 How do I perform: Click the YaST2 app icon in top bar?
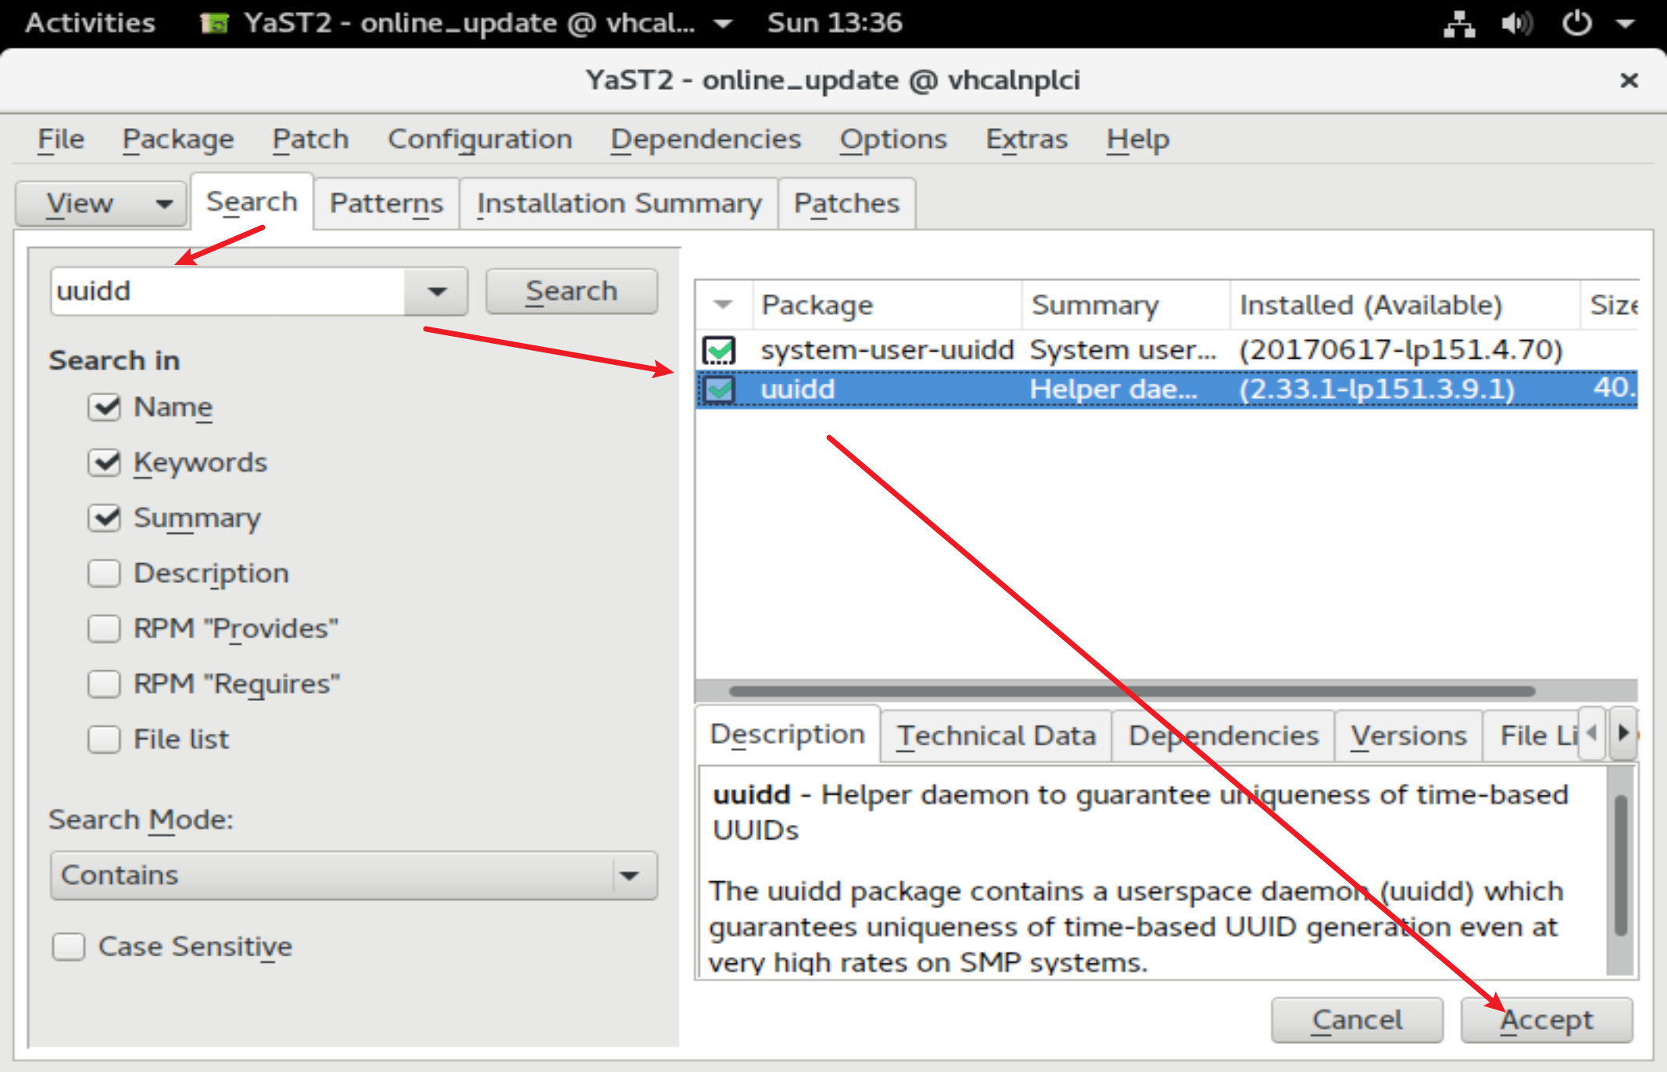pos(213,23)
